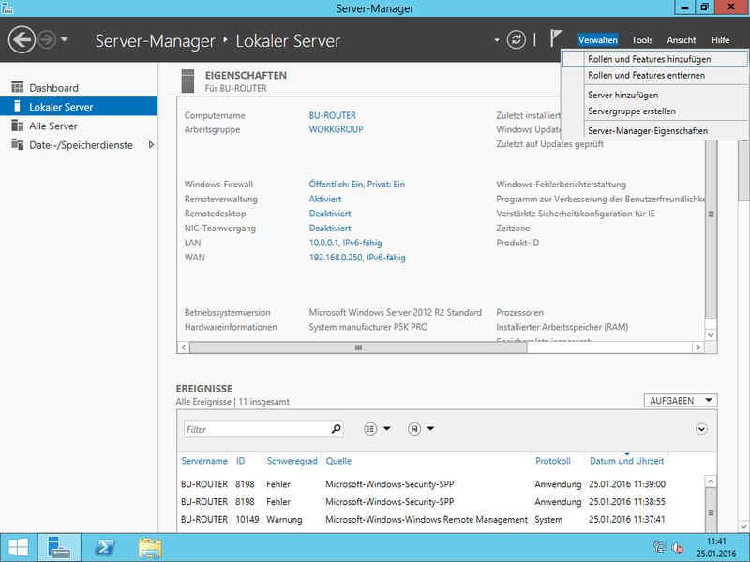Expand the Datei-/Speicherdienste submenu arrow

coord(152,145)
